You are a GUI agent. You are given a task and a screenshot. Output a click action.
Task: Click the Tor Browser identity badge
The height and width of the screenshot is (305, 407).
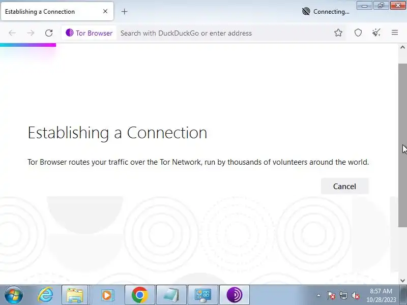click(89, 33)
